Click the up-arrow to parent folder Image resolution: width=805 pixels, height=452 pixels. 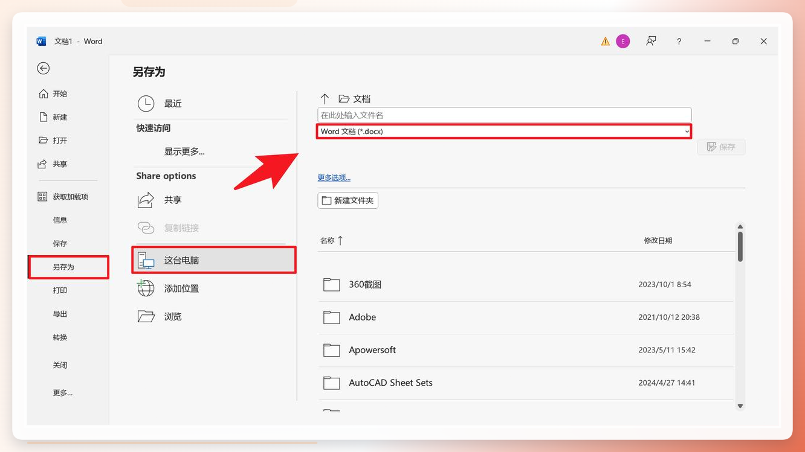(x=325, y=98)
